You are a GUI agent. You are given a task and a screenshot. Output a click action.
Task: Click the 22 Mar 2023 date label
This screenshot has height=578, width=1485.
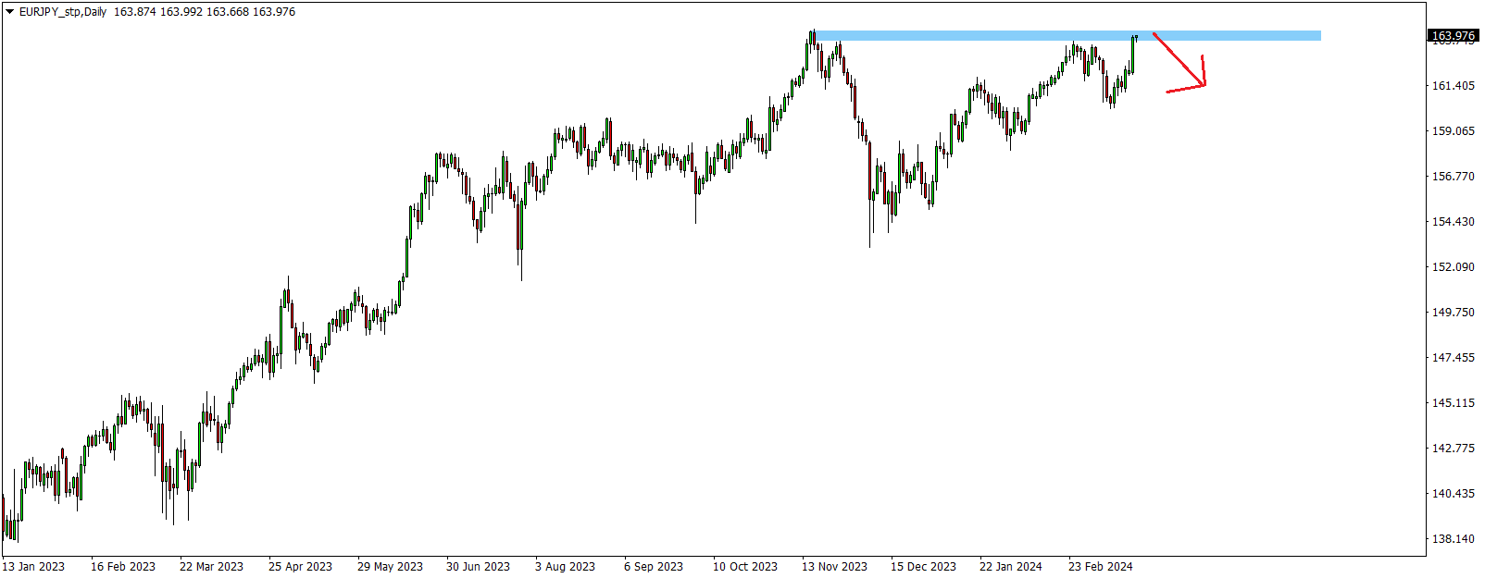click(211, 567)
